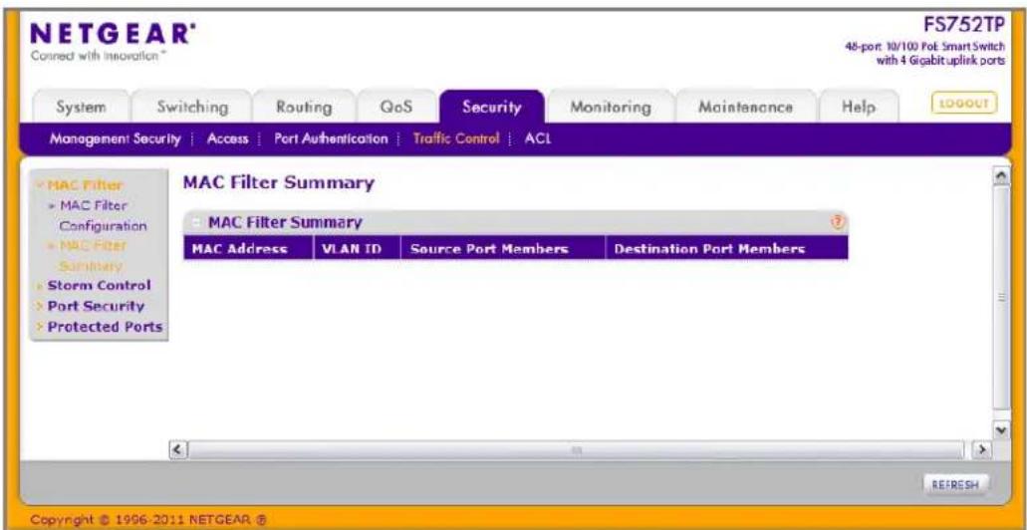This screenshot has height=530, width=1027.
Task: Open the Routing tab
Action: (x=303, y=107)
